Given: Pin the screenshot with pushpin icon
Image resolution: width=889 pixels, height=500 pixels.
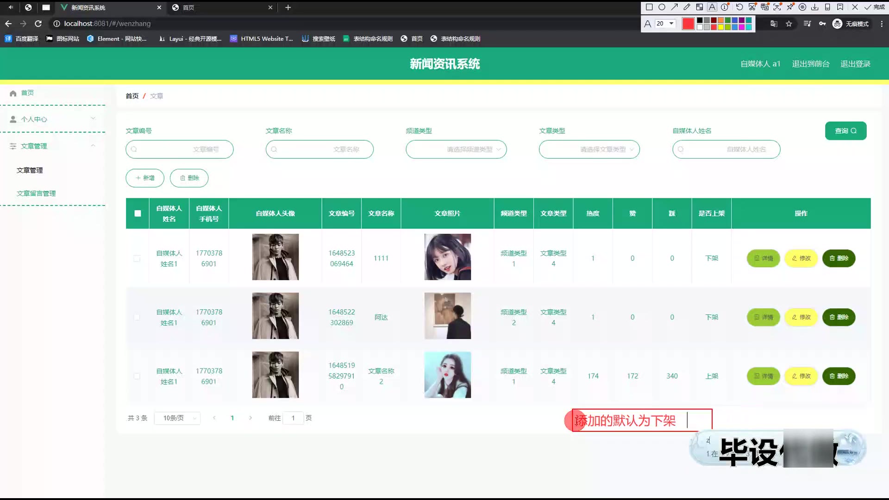Looking at the screenshot, I should point(790,7).
